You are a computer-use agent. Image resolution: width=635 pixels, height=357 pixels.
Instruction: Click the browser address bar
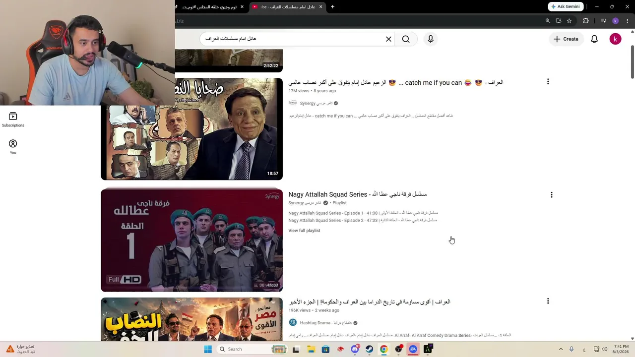pyautogui.click(x=357, y=21)
